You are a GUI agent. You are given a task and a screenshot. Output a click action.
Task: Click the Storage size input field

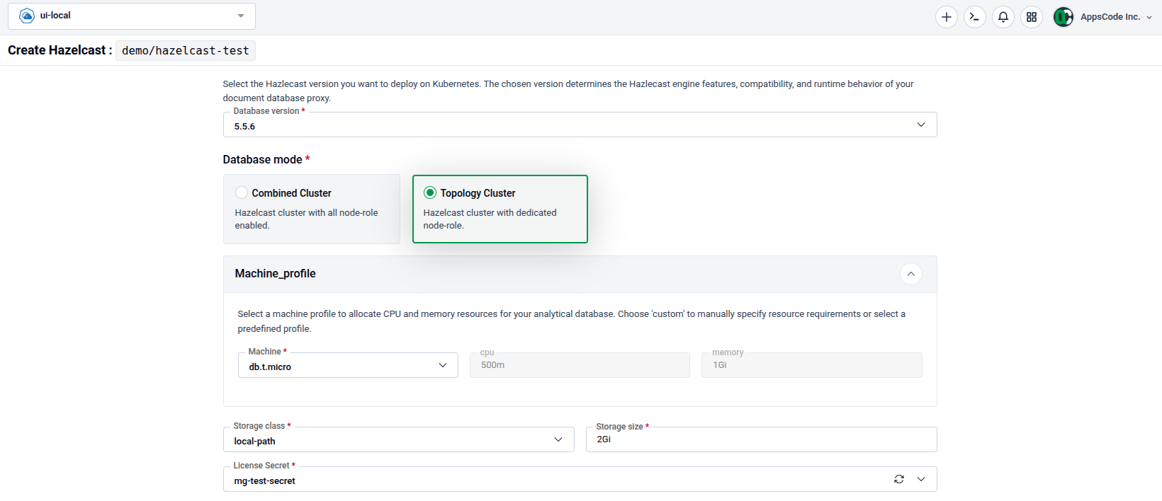point(761,439)
